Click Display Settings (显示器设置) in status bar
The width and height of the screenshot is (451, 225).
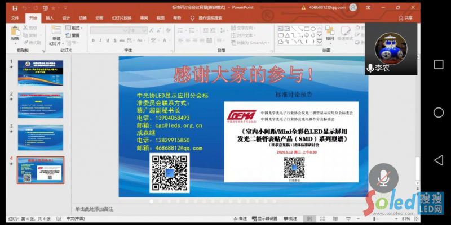(x=264, y=218)
